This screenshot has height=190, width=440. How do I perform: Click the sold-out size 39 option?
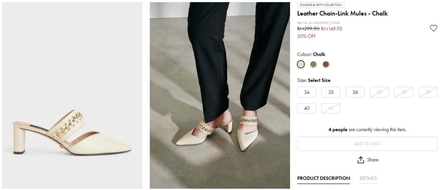click(428, 92)
